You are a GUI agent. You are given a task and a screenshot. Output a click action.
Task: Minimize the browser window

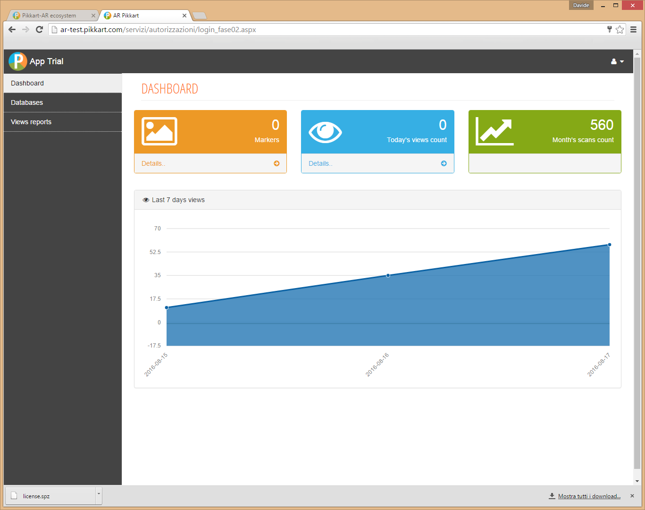pos(603,6)
